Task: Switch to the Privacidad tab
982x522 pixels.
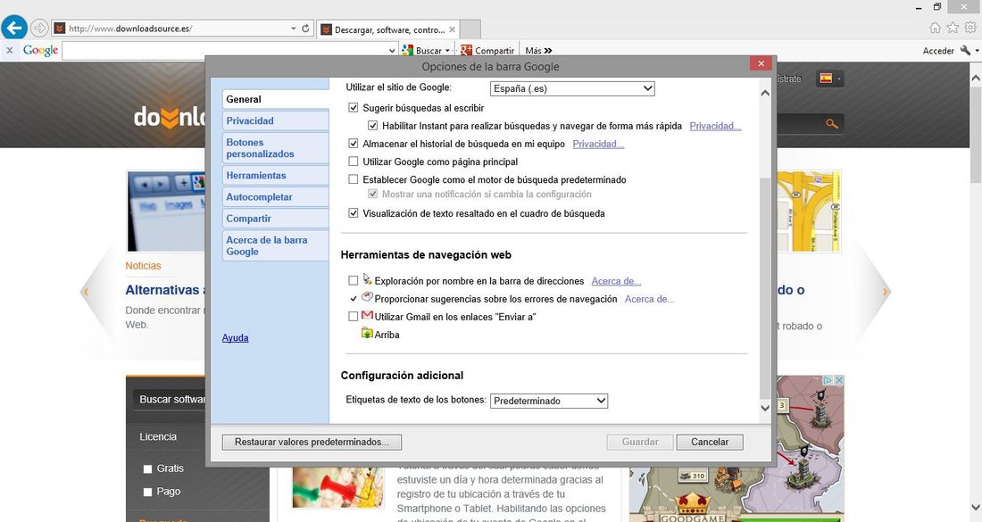Action: (x=276, y=120)
